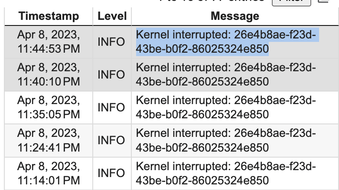
Task: Click the copy icon beside Filter
Action: [324, 1]
